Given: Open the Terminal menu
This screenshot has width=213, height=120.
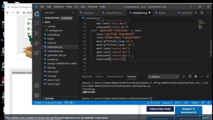Looking at the screenshot, I should pos(93,7).
